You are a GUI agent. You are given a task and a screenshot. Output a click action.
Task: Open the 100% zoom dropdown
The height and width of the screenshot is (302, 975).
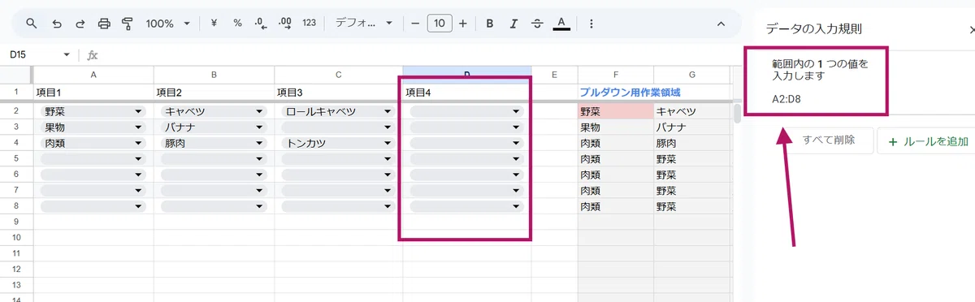coord(168,24)
